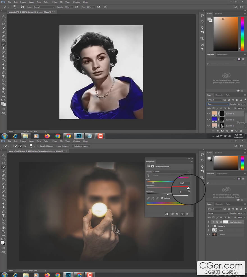Viewport: 247px width, 277px height.
Task: Select the Move tool in top Photoshop window
Action: (x=3, y=16)
